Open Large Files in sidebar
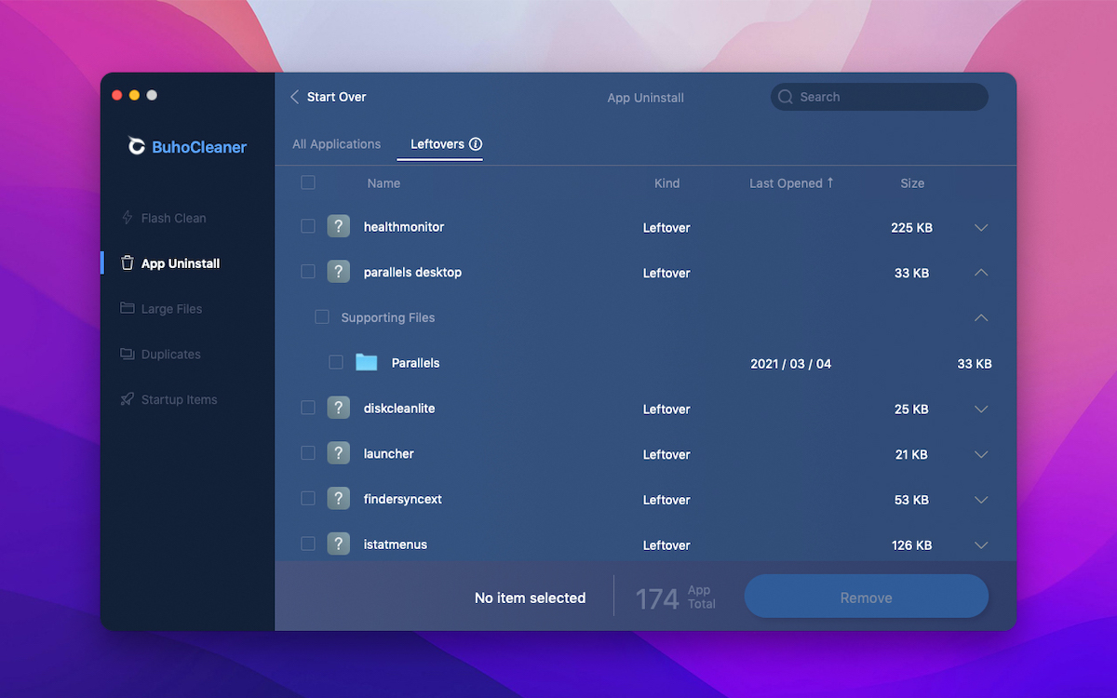The height and width of the screenshot is (698, 1117). point(161,309)
